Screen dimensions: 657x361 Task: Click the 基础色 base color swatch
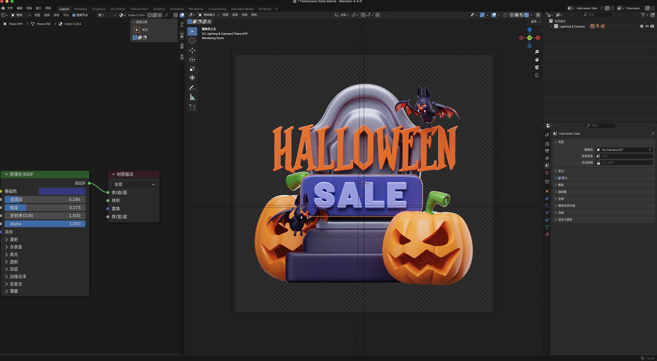62,191
